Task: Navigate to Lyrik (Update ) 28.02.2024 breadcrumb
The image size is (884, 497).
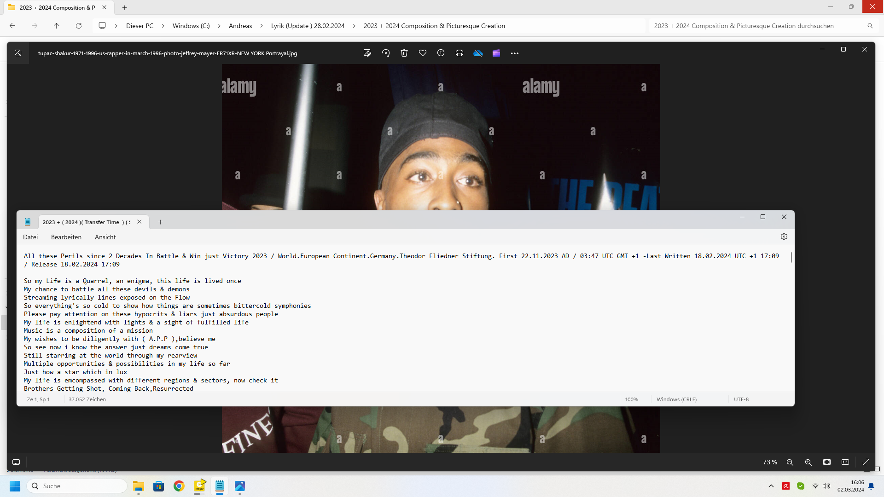Action: pyautogui.click(x=308, y=26)
